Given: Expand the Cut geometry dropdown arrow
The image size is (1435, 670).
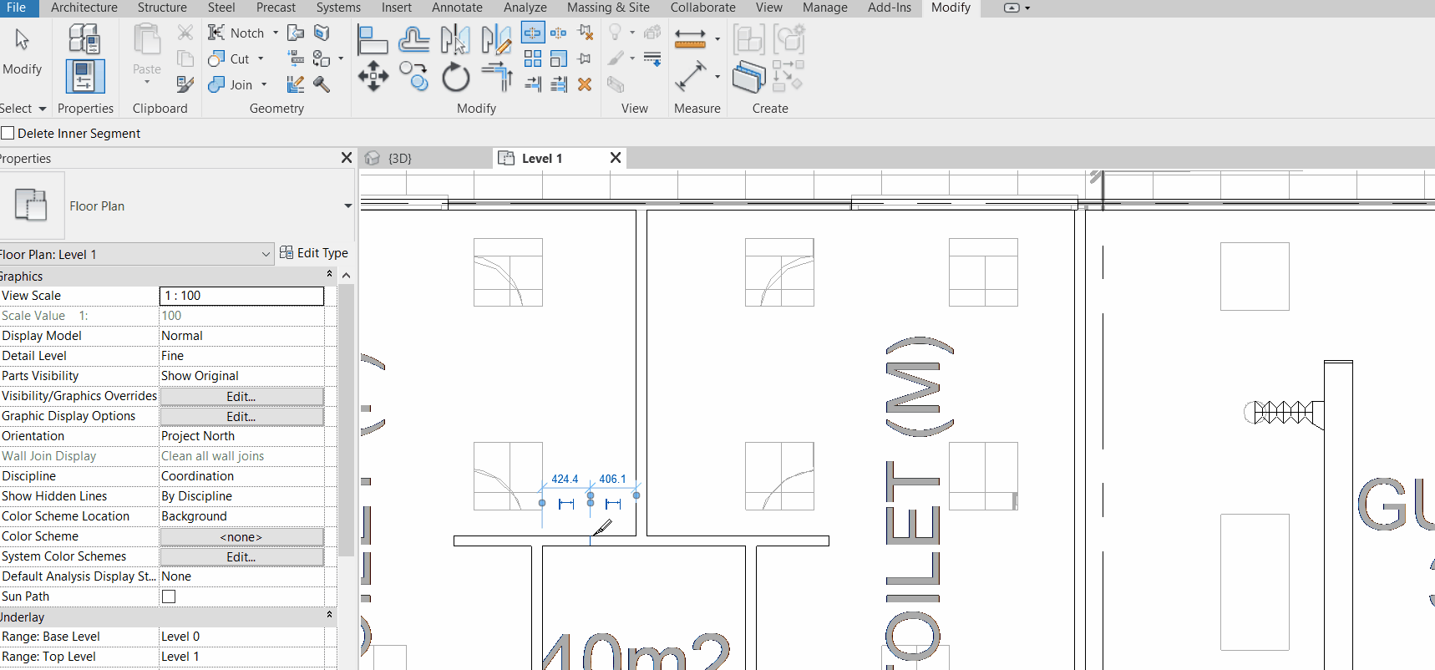Looking at the screenshot, I should [x=261, y=58].
